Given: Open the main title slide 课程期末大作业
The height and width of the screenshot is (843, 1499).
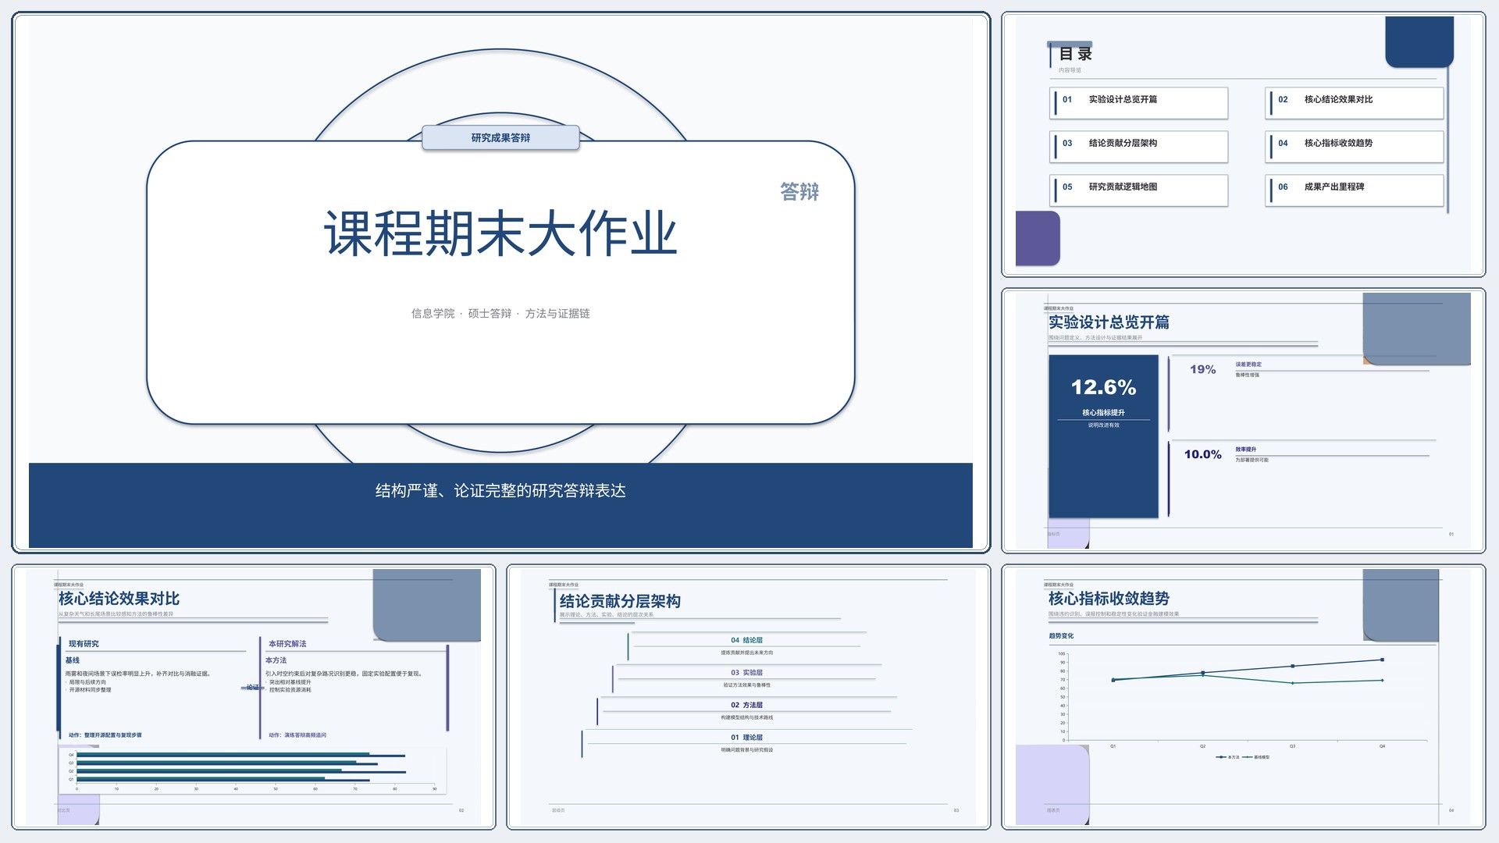Looking at the screenshot, I should [x=500, y=283].
